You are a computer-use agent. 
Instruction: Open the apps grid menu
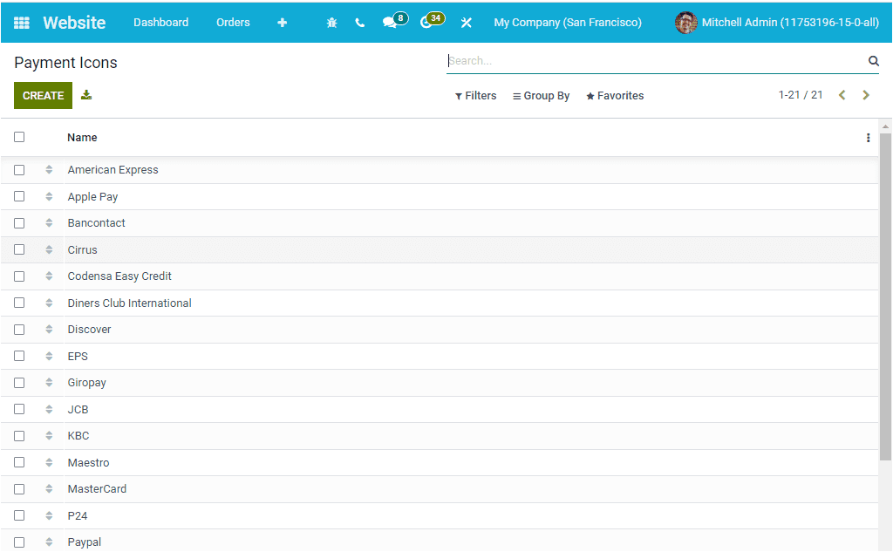pos(21,22)
